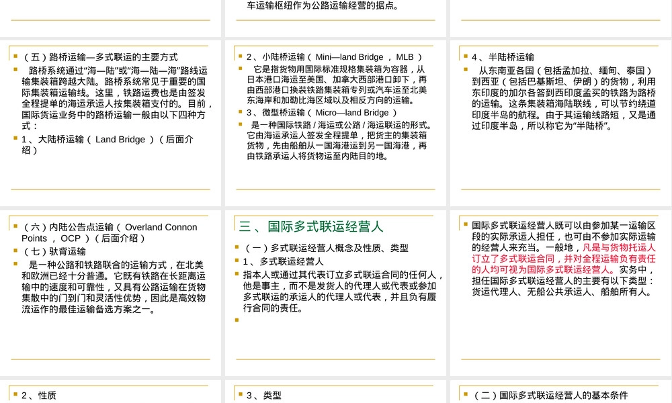Select the line (一)多式联运经营人概念及性质、类型
The width and height of the screenshot is (672, 403).
point(326,248)
